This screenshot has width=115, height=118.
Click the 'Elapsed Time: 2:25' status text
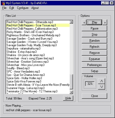coord(40,98)
